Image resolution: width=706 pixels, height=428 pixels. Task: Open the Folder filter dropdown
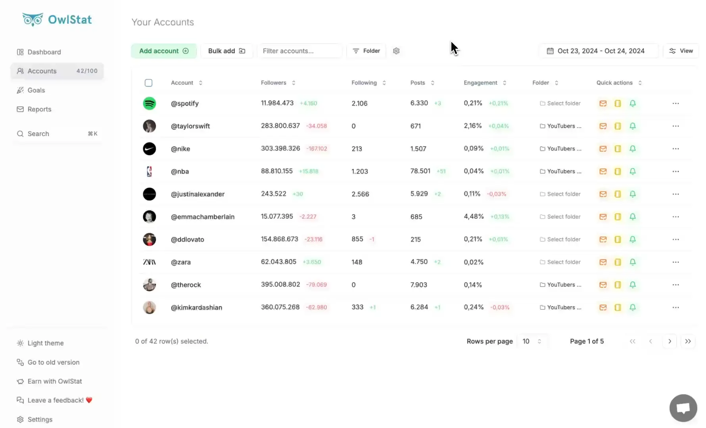click(x=366, y=51)
